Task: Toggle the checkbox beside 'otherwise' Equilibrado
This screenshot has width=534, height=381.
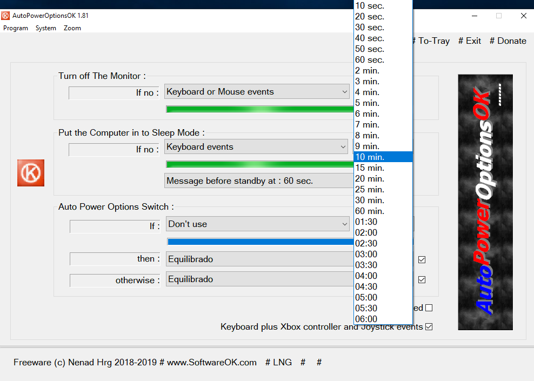Action: 422,280
